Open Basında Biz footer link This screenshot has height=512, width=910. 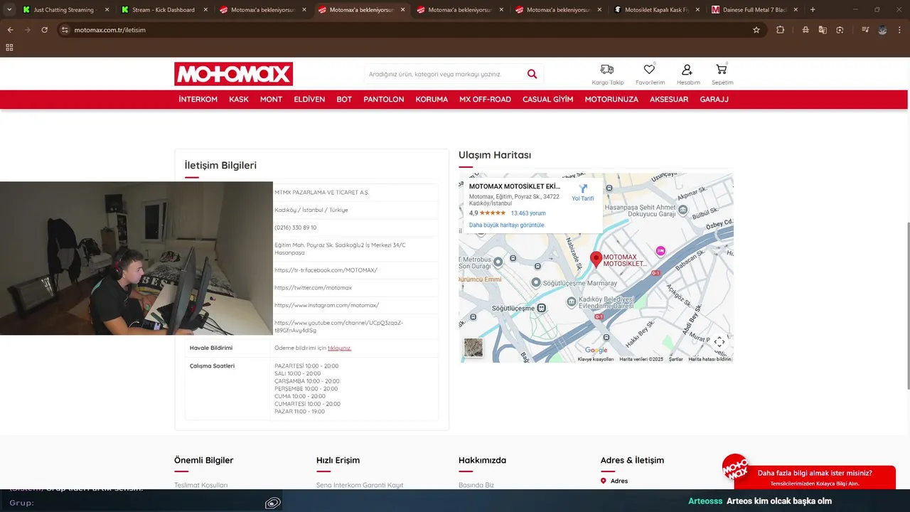[476, 485]
